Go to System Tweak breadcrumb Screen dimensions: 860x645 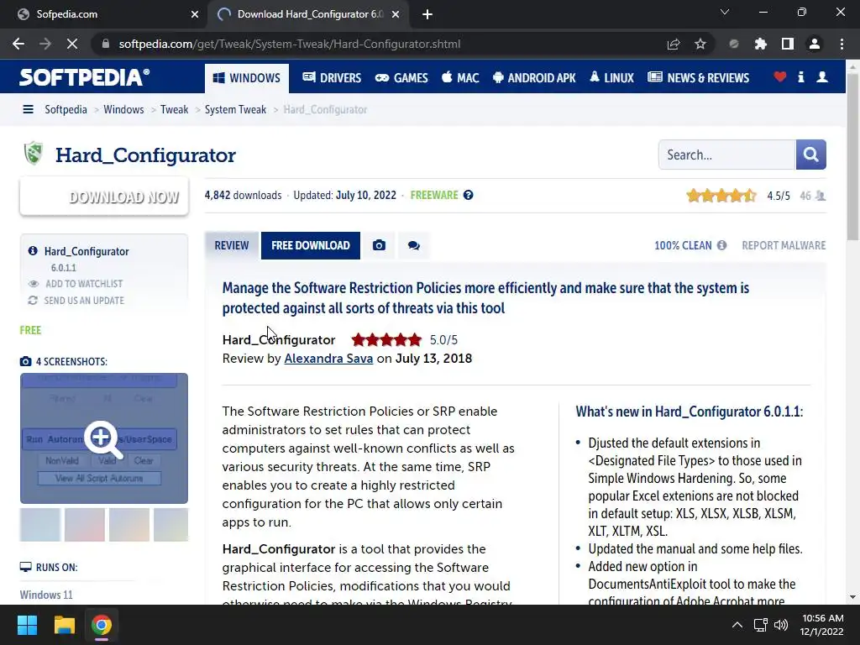pyautogui.click(x=235, y=110)
